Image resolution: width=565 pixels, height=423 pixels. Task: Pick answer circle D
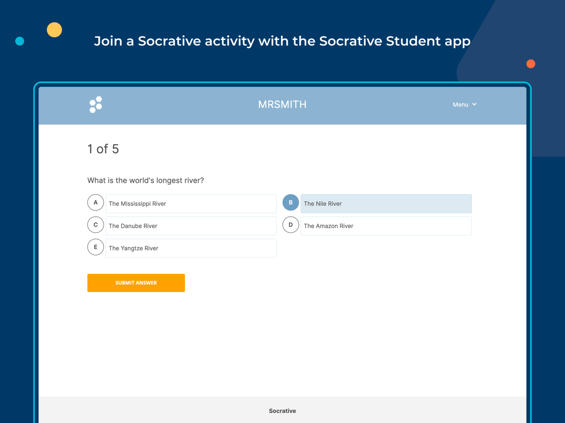(290, 225)
